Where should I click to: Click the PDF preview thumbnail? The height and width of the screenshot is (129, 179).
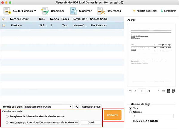pos(151,55)
